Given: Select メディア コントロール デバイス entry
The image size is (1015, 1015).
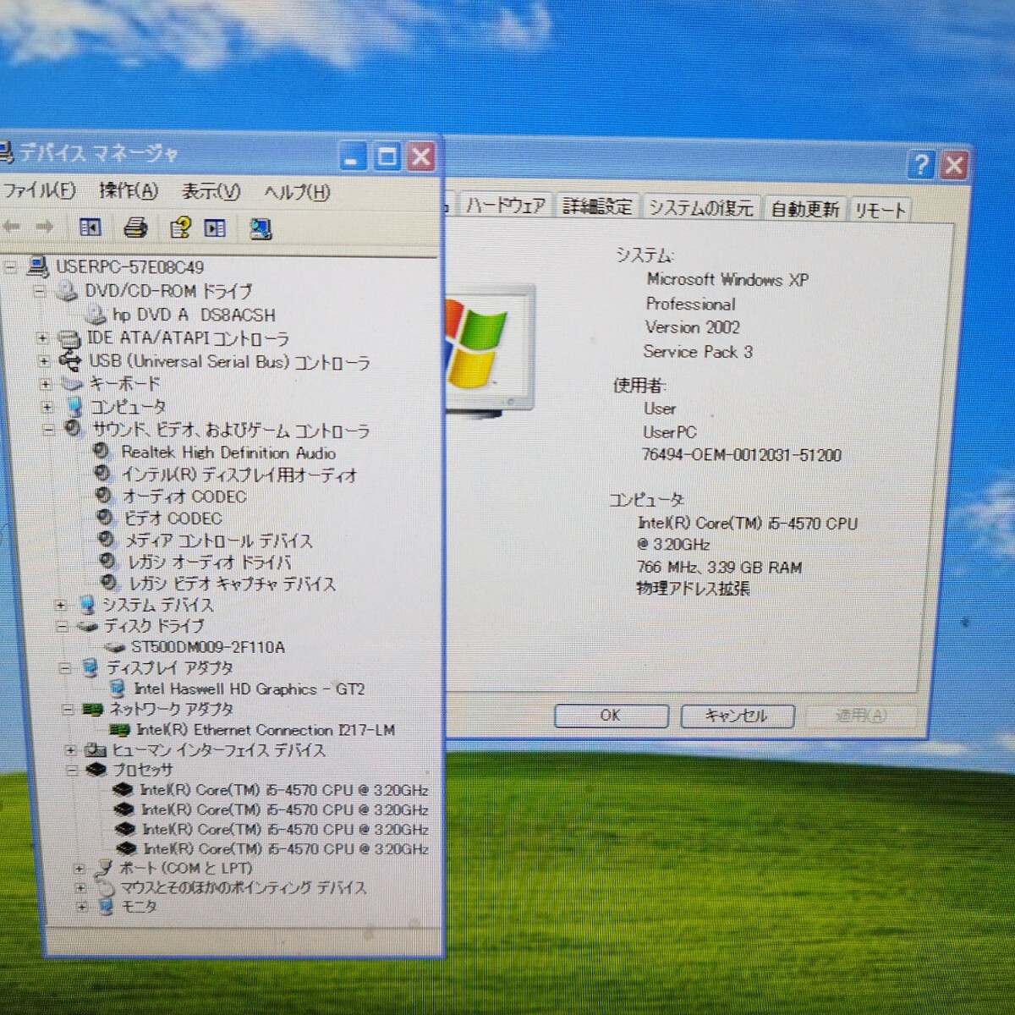Looking at the screenshot, I should coord(219,540).
